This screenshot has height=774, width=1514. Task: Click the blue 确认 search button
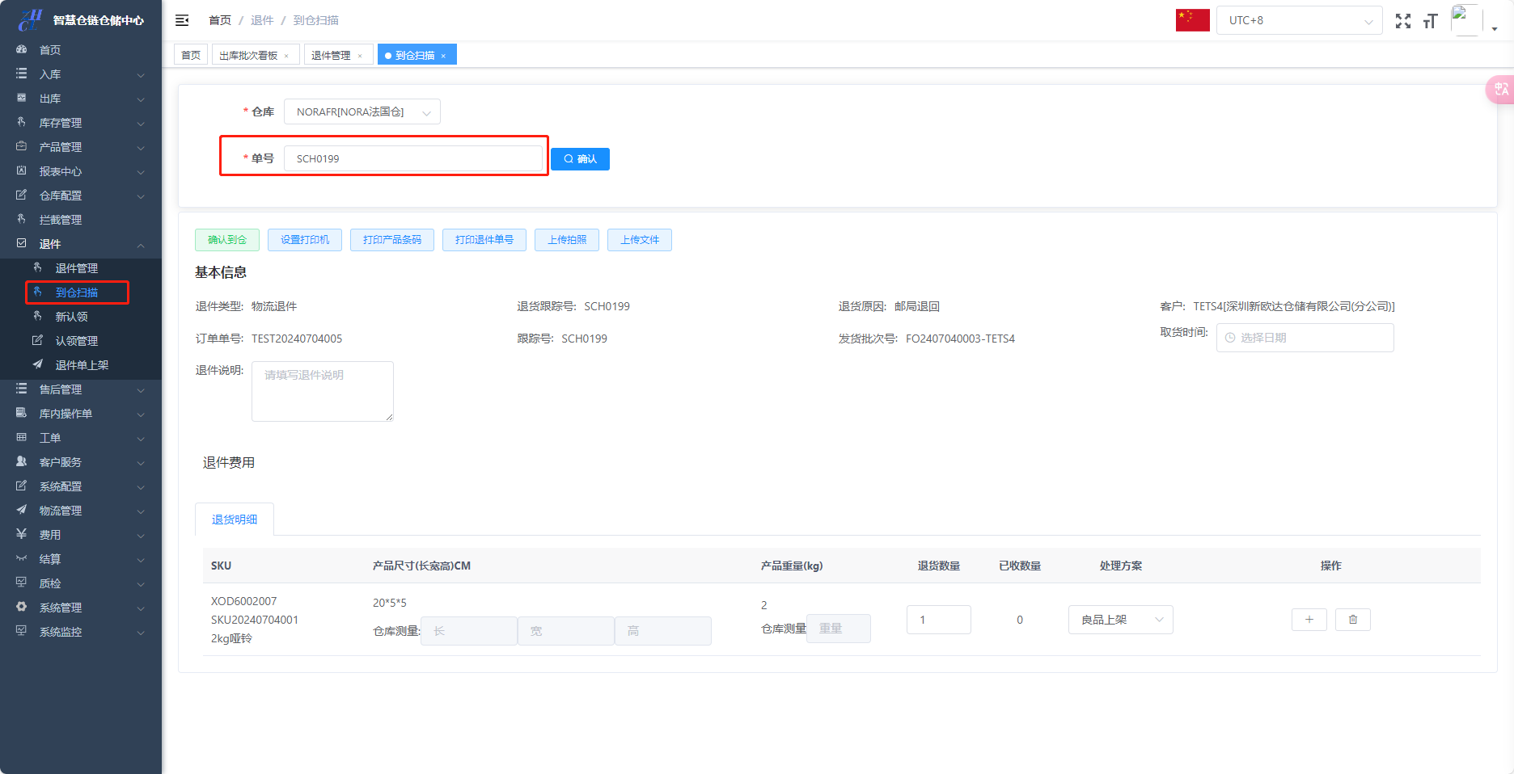pos(580,159)
